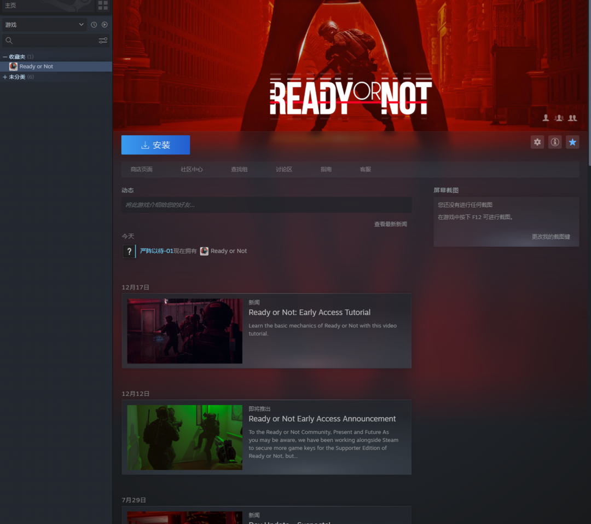Image resolution: width=591 pixels, height=524 pixels.
Task: Expand the 未分类 category
Action: click(5, 77)
